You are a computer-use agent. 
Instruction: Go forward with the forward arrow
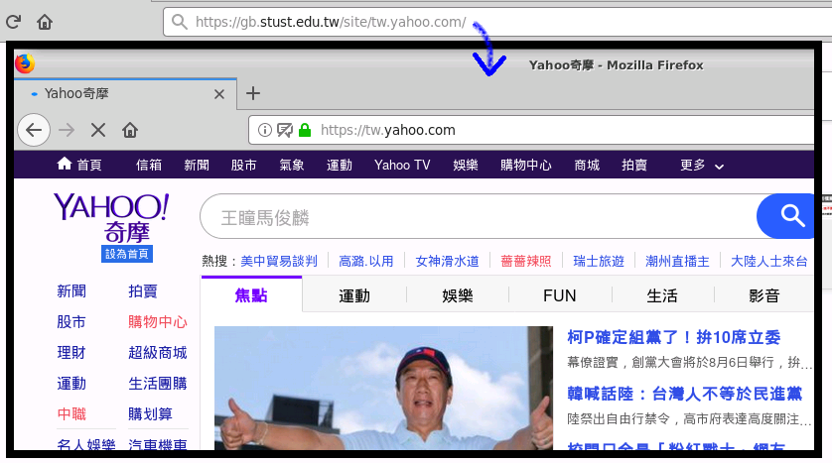pos(67,130)
